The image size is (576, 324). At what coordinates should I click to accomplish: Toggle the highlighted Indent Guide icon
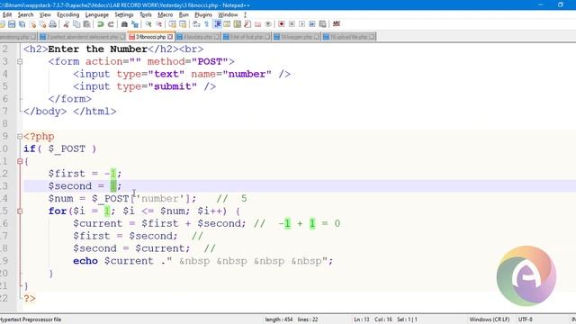pos(217,24)
